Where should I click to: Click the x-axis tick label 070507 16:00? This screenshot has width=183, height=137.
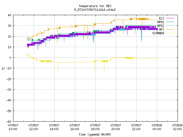(75, 127)
